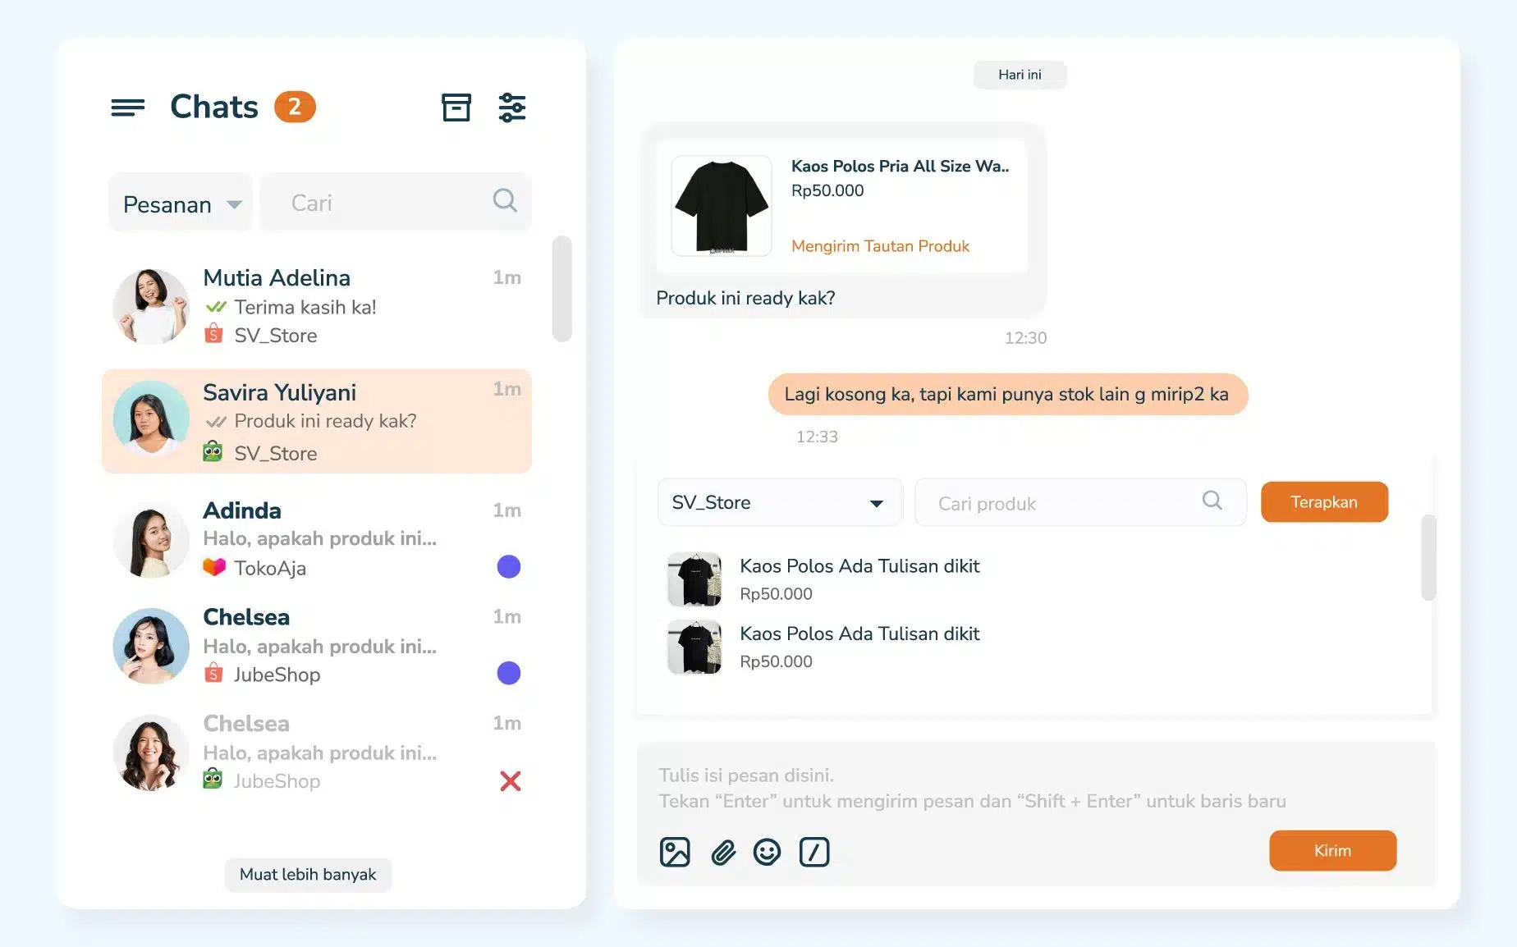Click the grey double-check mark in Savira's chat
Screen dimensions: 1517x947
(x=216, y=422)
